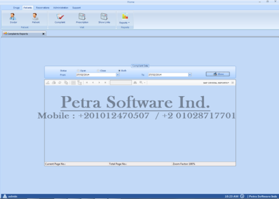Viewport: 279px width, 199px height.
Task: Open the Doctor form from ribbon
Action: coord(13,18)
